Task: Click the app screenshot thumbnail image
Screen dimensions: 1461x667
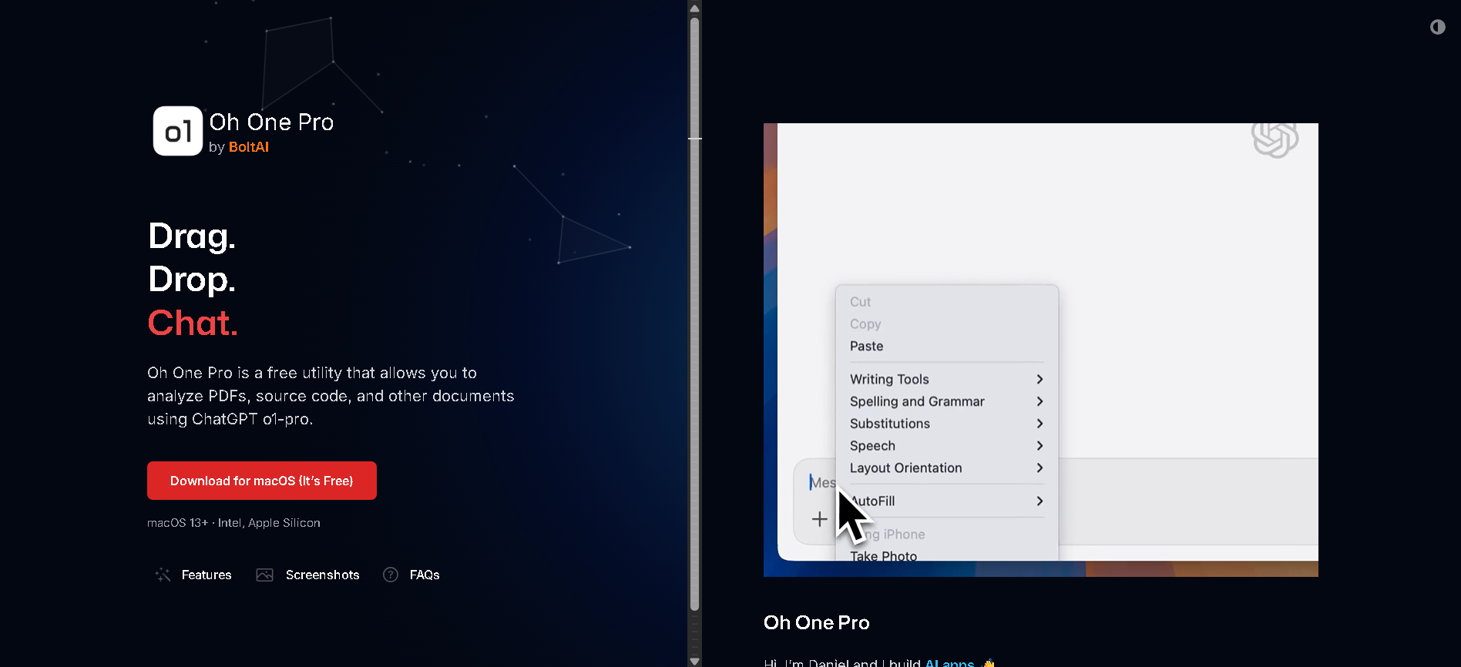Action: (x=1040, y=350)
